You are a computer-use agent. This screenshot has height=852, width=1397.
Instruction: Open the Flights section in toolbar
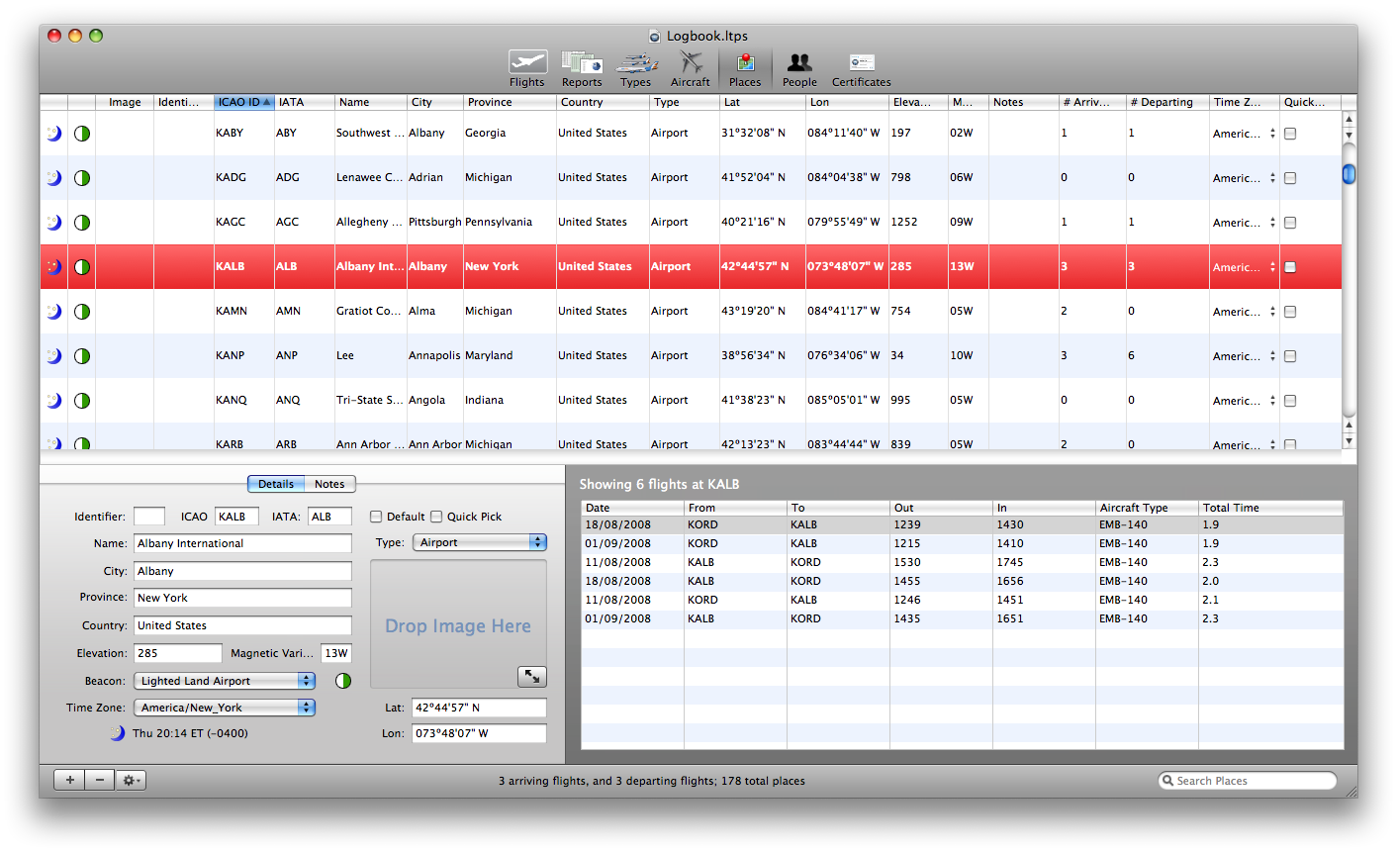(527, 69)
